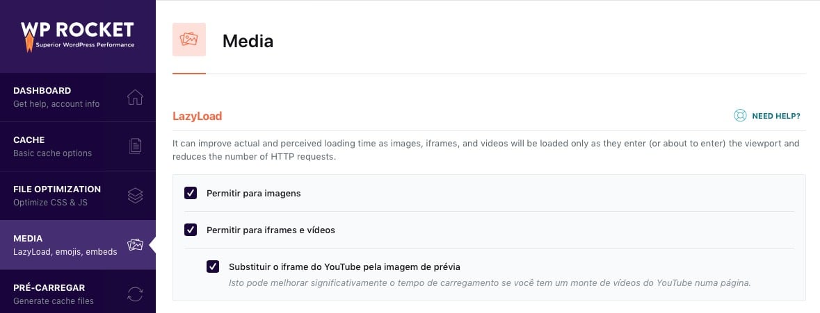This screenshot has height=313, width=820.
Task: Click the Media page title
Action: [x=248, y=41]
